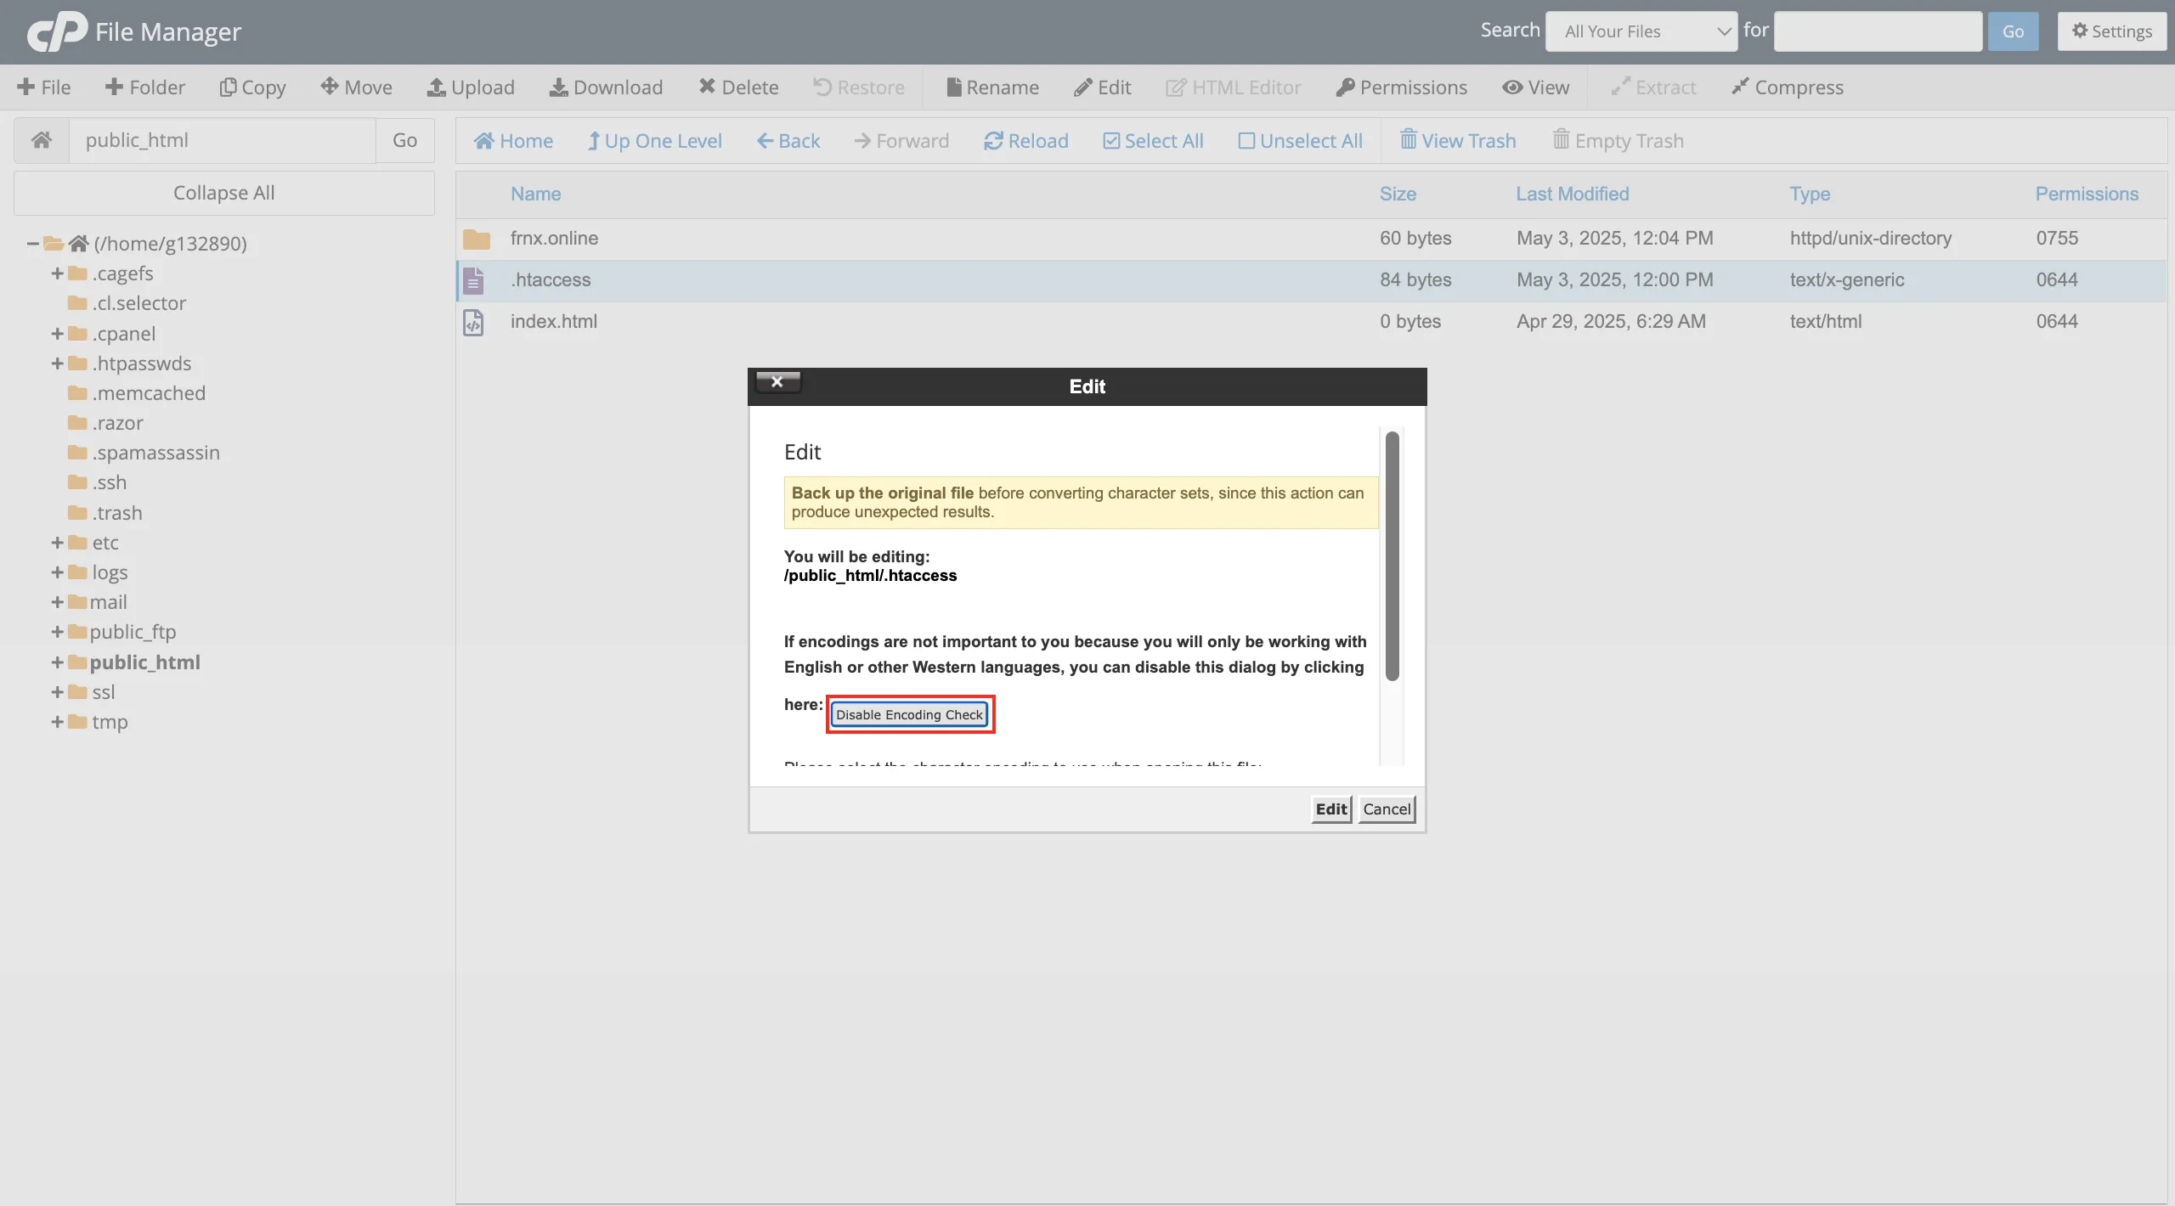Click the home icon beside path field

[42, 140]
